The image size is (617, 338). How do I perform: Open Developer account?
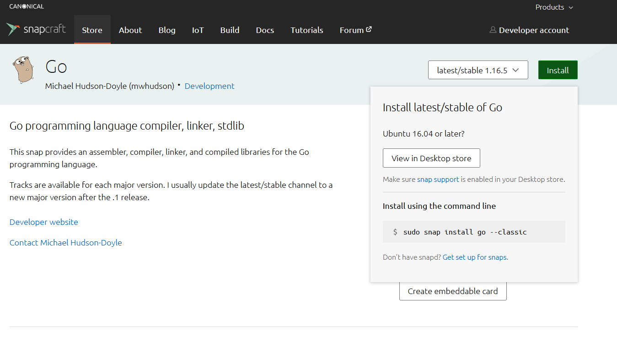click(529, 30)
